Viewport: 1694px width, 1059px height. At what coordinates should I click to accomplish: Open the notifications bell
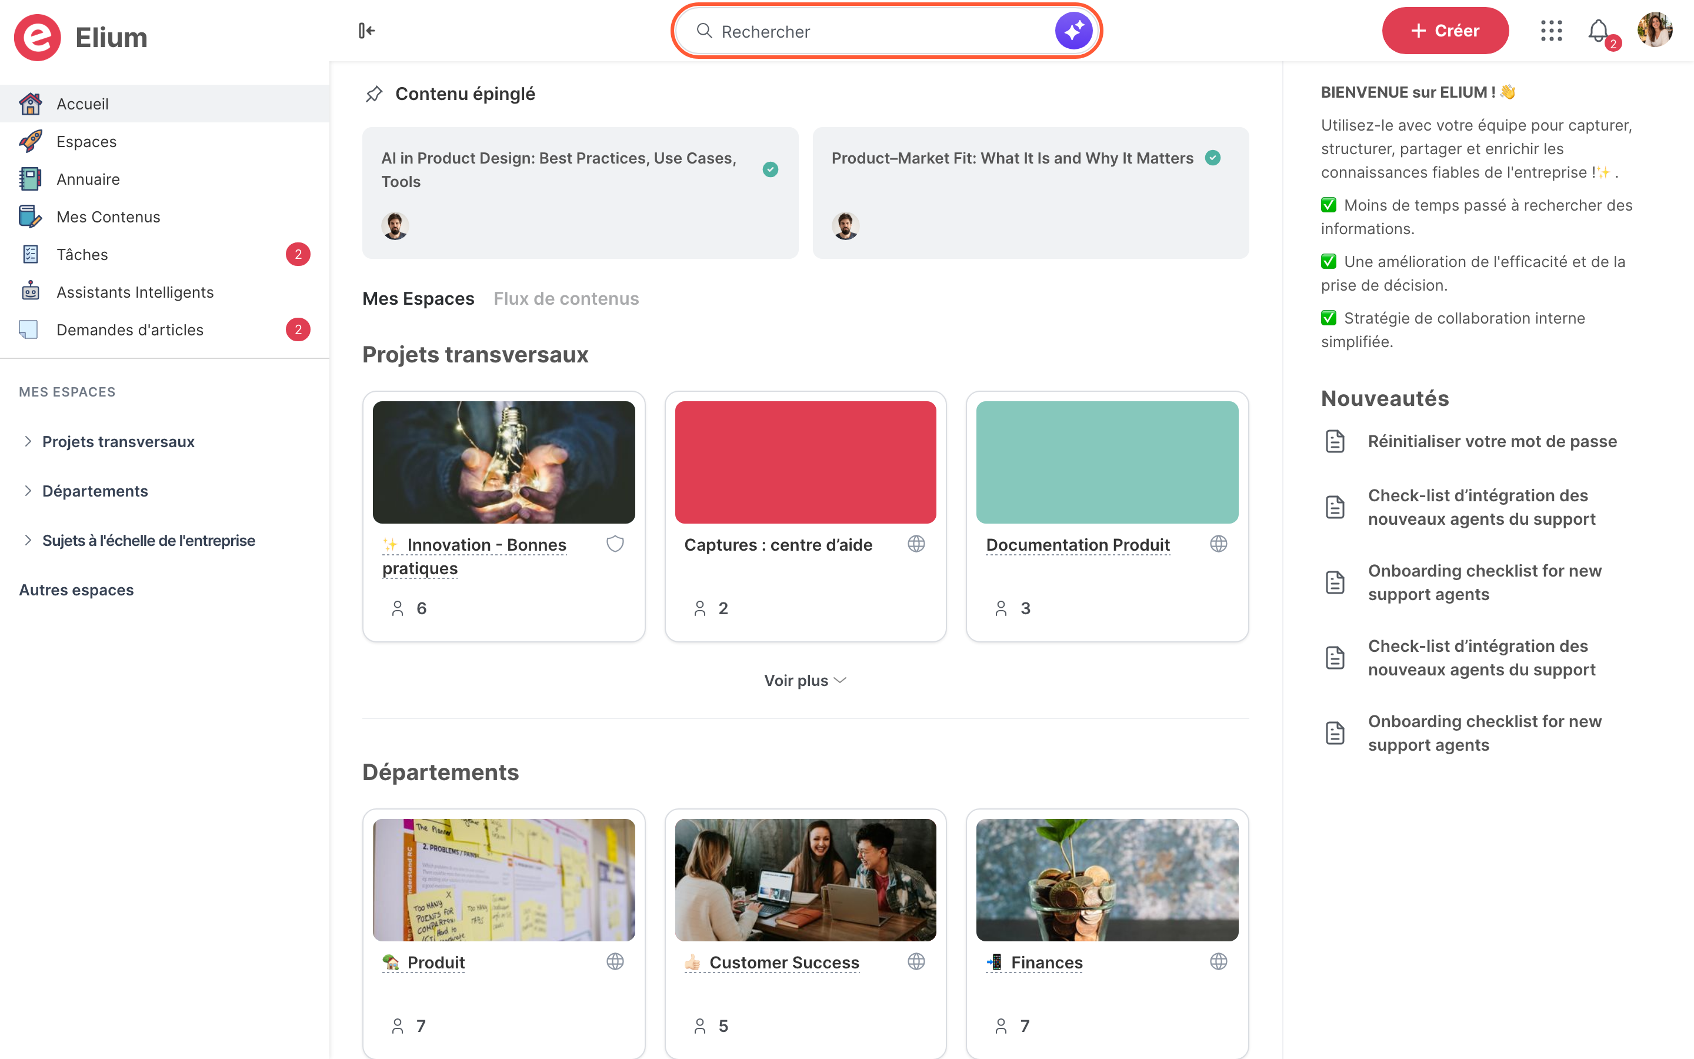tap(1599, 31)
